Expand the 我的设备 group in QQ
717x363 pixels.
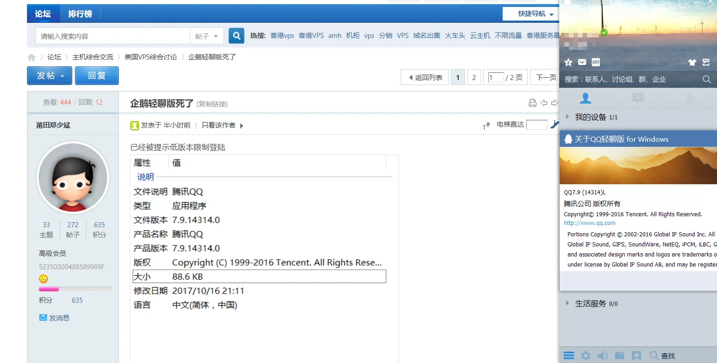click(x=567, y=117)
